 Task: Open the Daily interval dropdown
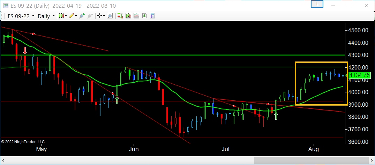click(46, 16)
